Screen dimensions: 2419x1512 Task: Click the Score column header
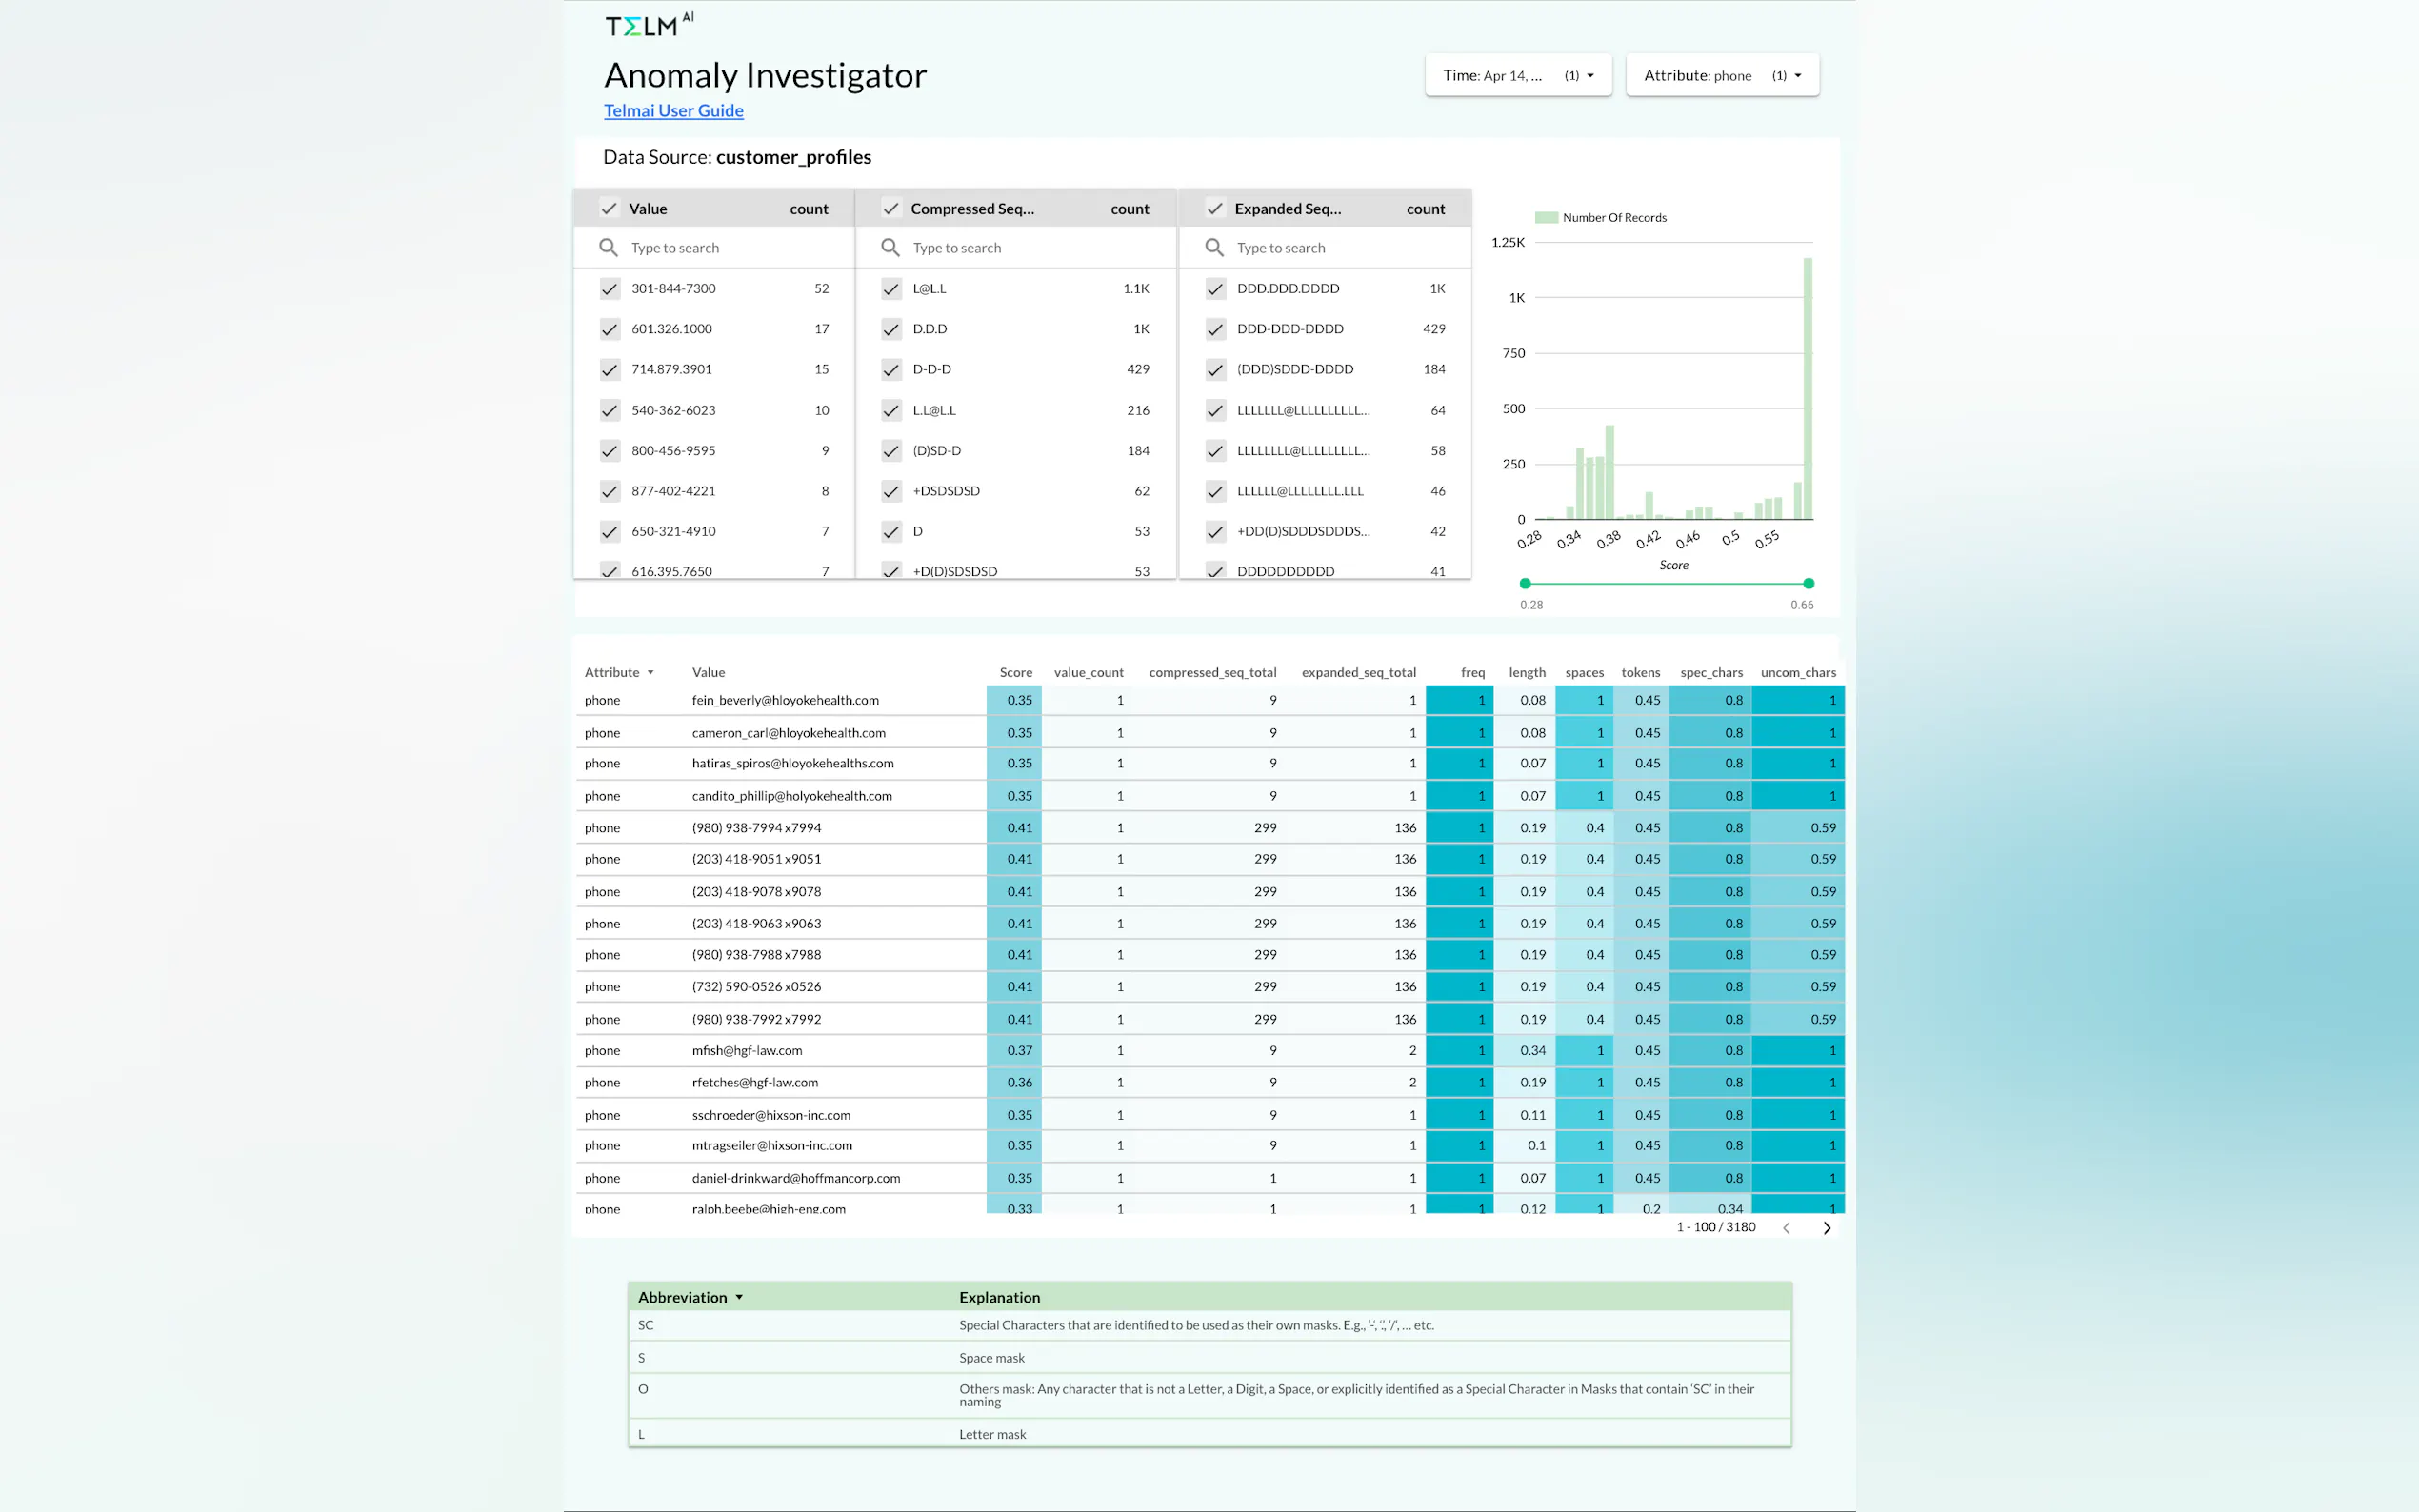tap(1015, 672)
